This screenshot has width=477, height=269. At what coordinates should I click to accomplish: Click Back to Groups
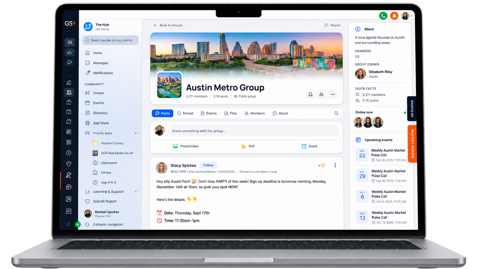point(168,25)
